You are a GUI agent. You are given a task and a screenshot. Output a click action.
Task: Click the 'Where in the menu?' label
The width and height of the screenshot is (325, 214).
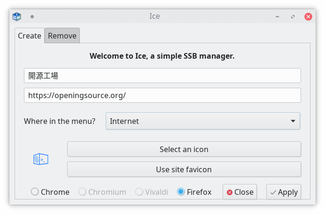[x=60, y=121]
